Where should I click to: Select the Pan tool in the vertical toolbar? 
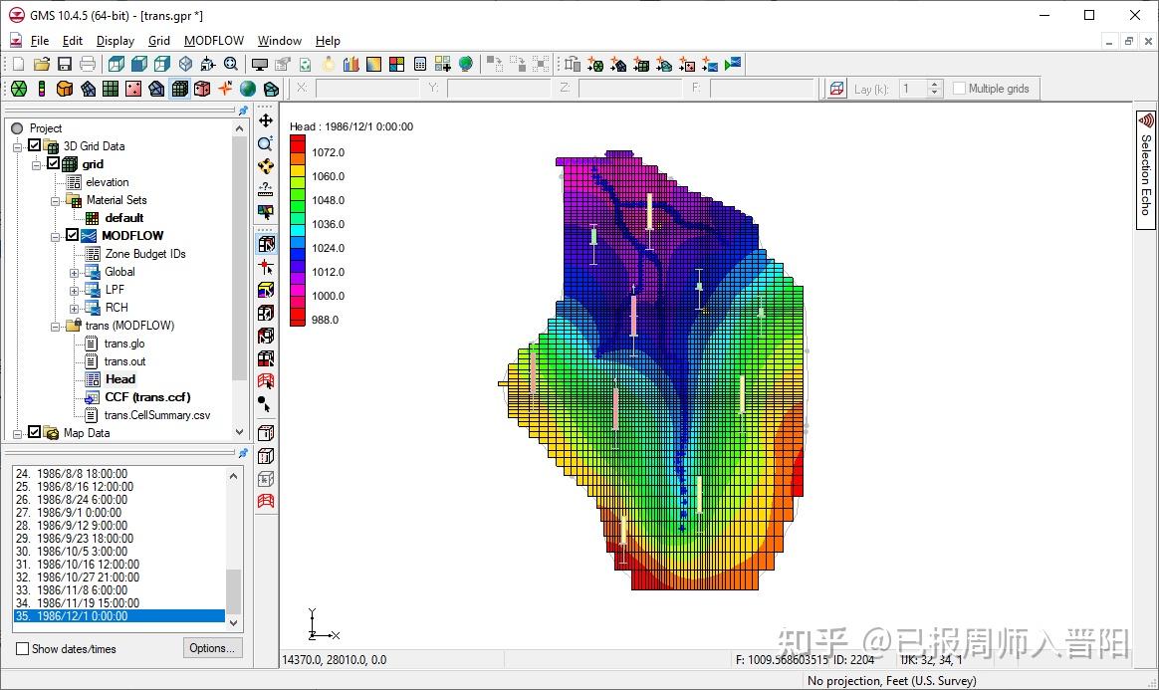[x=266, y=120]
